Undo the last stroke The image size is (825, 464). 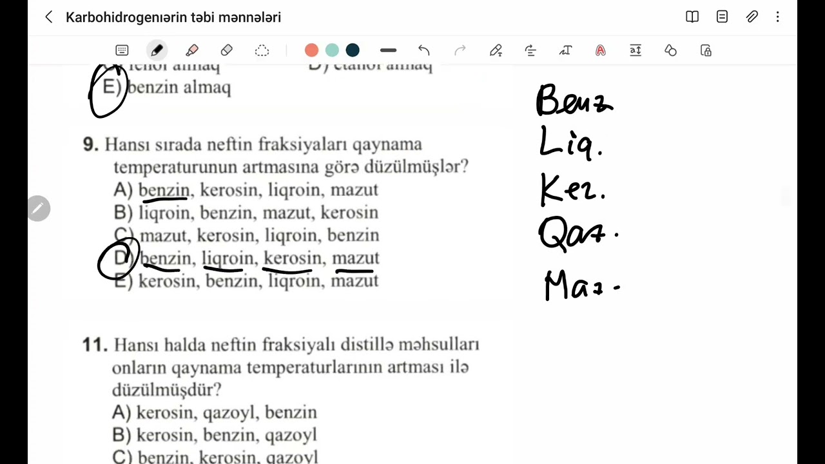pos(423,50)
